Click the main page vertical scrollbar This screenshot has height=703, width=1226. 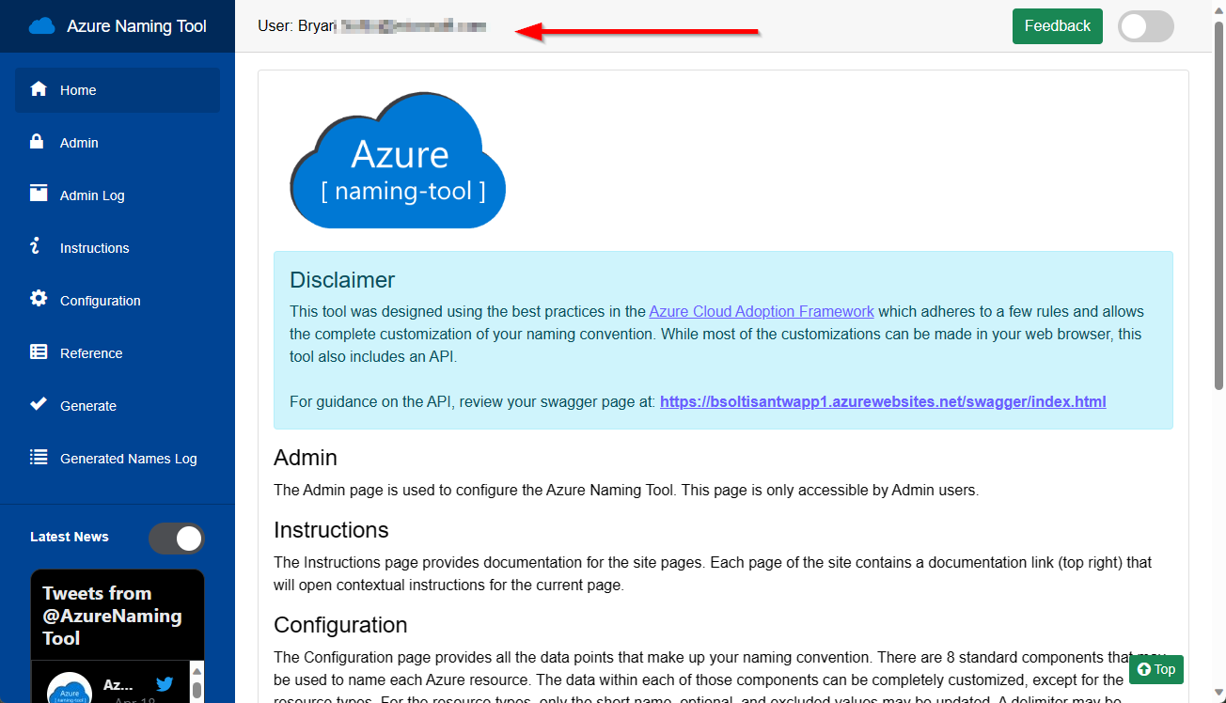1218,207
